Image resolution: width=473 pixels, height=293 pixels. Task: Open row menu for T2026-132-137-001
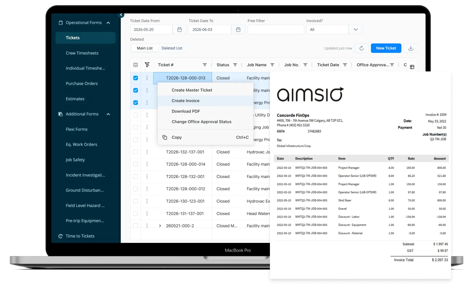click(x=147, y=152)
